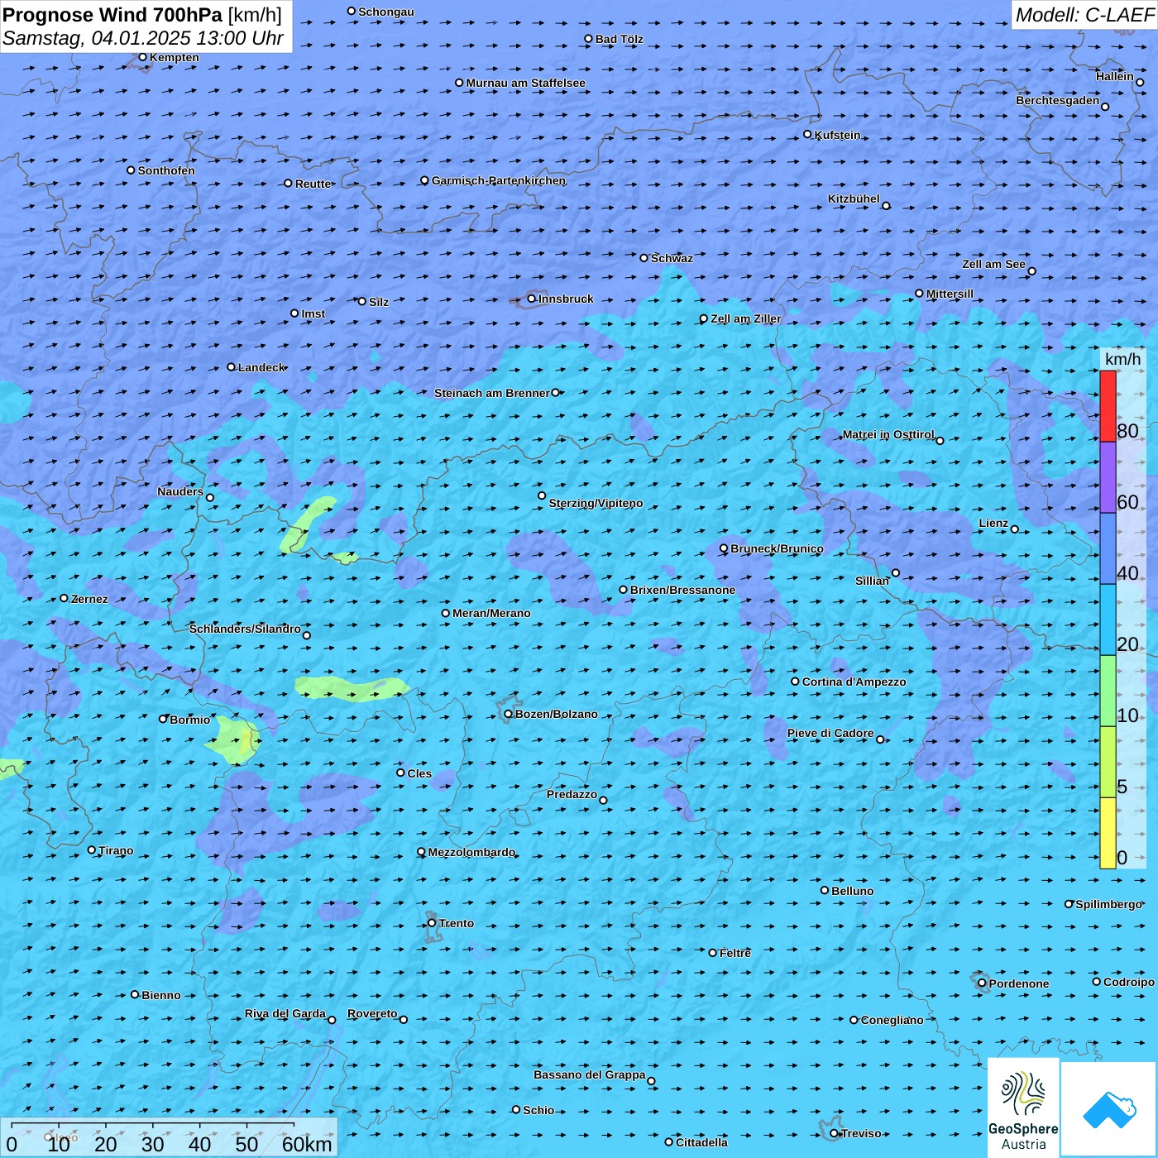The height and width of the screenshot is (1158, 1158).
Task: Click the Zell am See label
Action: coord(993,264)
